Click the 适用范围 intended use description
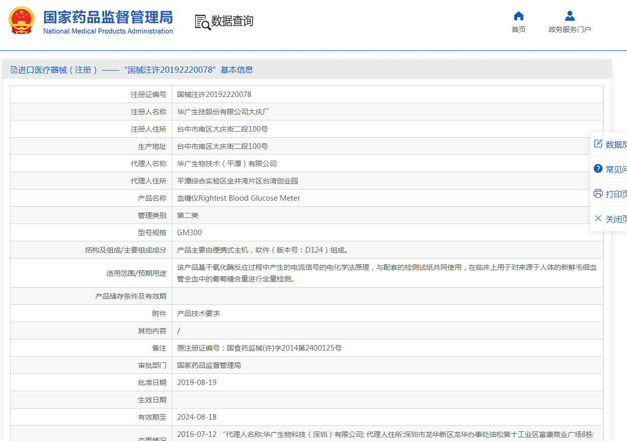 click(x=387, y=273)
